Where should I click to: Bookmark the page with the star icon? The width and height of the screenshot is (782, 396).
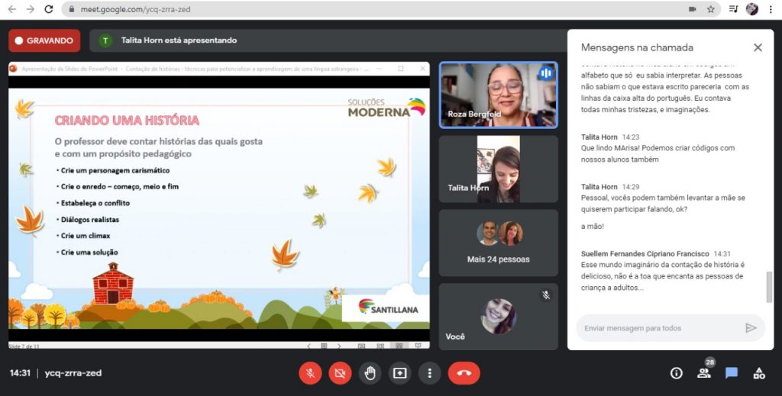click(x=711, y=9)
